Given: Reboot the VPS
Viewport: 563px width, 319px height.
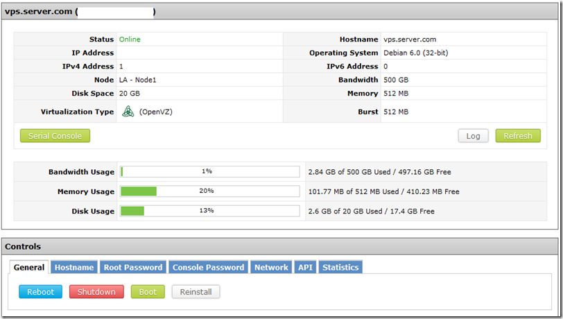Looking at the screenshot, I should (x=41, y=292).
